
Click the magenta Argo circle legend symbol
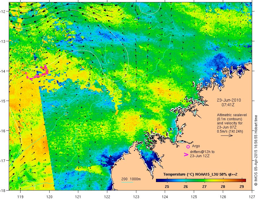point(188,147)
